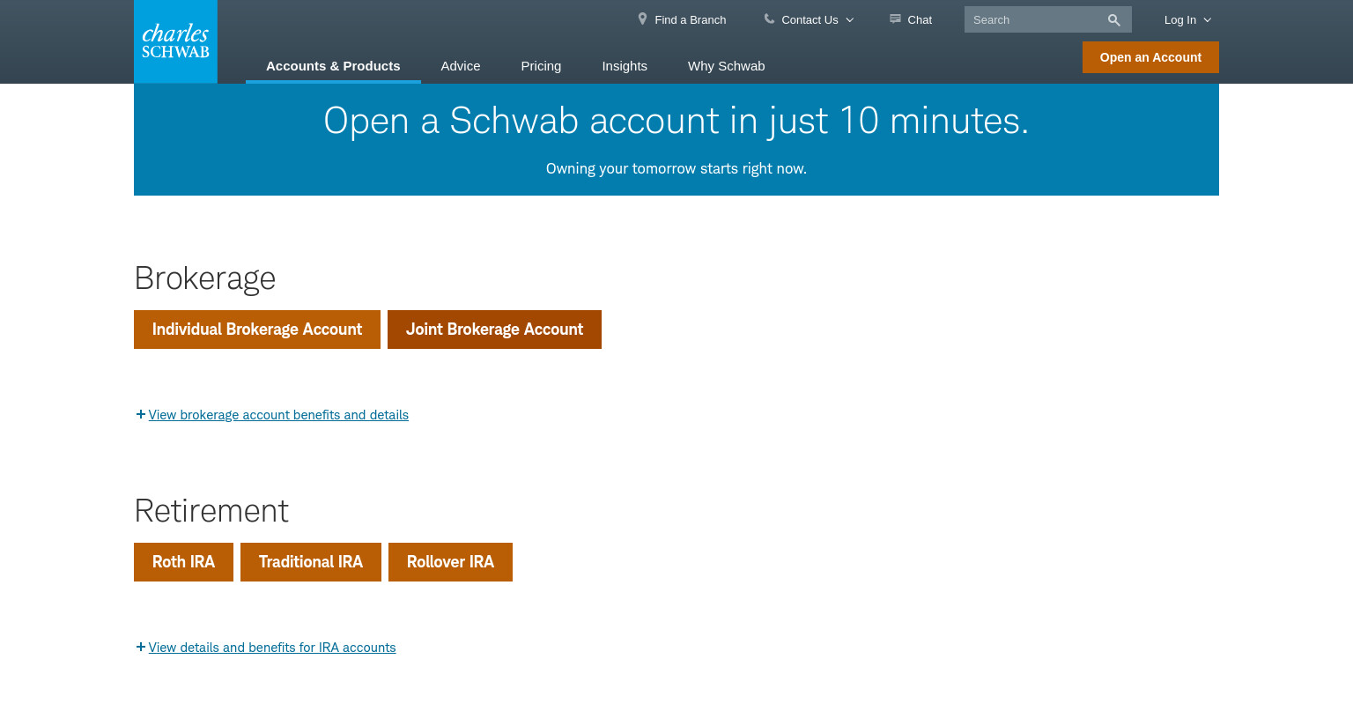Expand View details and benefits for IRA accounts
This screenshot has height=726, width=1353.
(272, 648)
